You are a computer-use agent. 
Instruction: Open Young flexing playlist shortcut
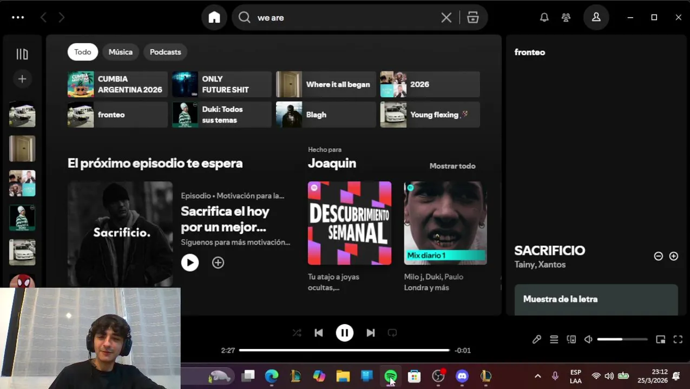tap(430, 115)
